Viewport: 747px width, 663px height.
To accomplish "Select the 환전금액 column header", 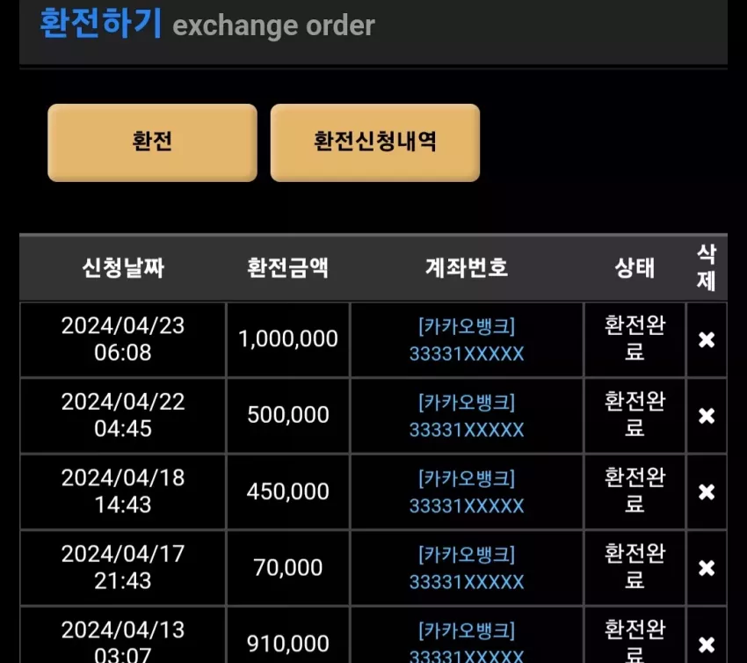I will coord(287,267).
